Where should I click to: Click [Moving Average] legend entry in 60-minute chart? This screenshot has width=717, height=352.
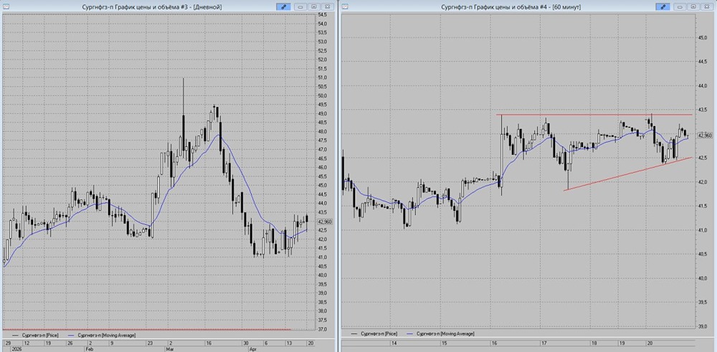click(x=440, y=333)
